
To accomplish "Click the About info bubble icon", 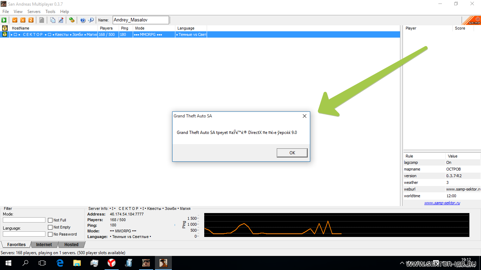I will coord(91,20).
